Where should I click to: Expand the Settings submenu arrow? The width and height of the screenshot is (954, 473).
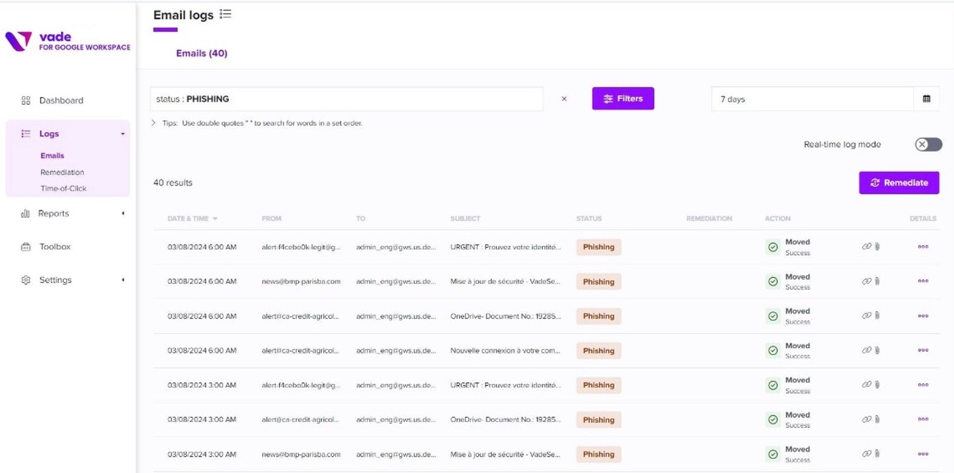(x=123, y=280)
